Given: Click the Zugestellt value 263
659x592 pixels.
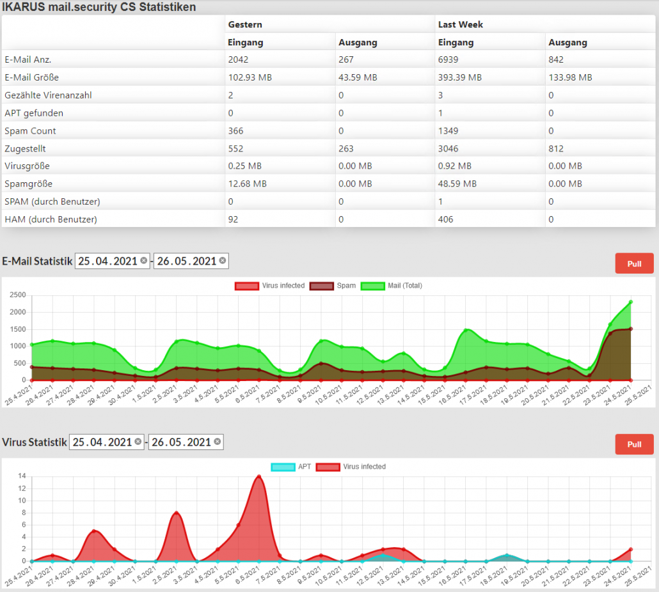Looking at the screenshot, I should coord(346,148).
